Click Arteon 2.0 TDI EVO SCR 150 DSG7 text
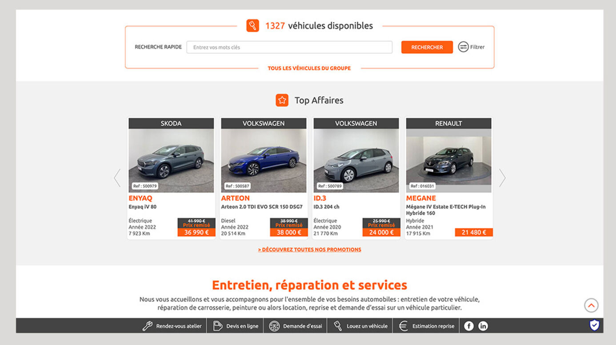The height and width of the screenshot is (345, 616). pyautogui.click(x=262, y=207)
